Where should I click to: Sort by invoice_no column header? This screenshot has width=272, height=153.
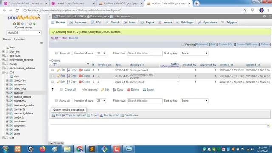pyautogui.click(x=105, y=65)
